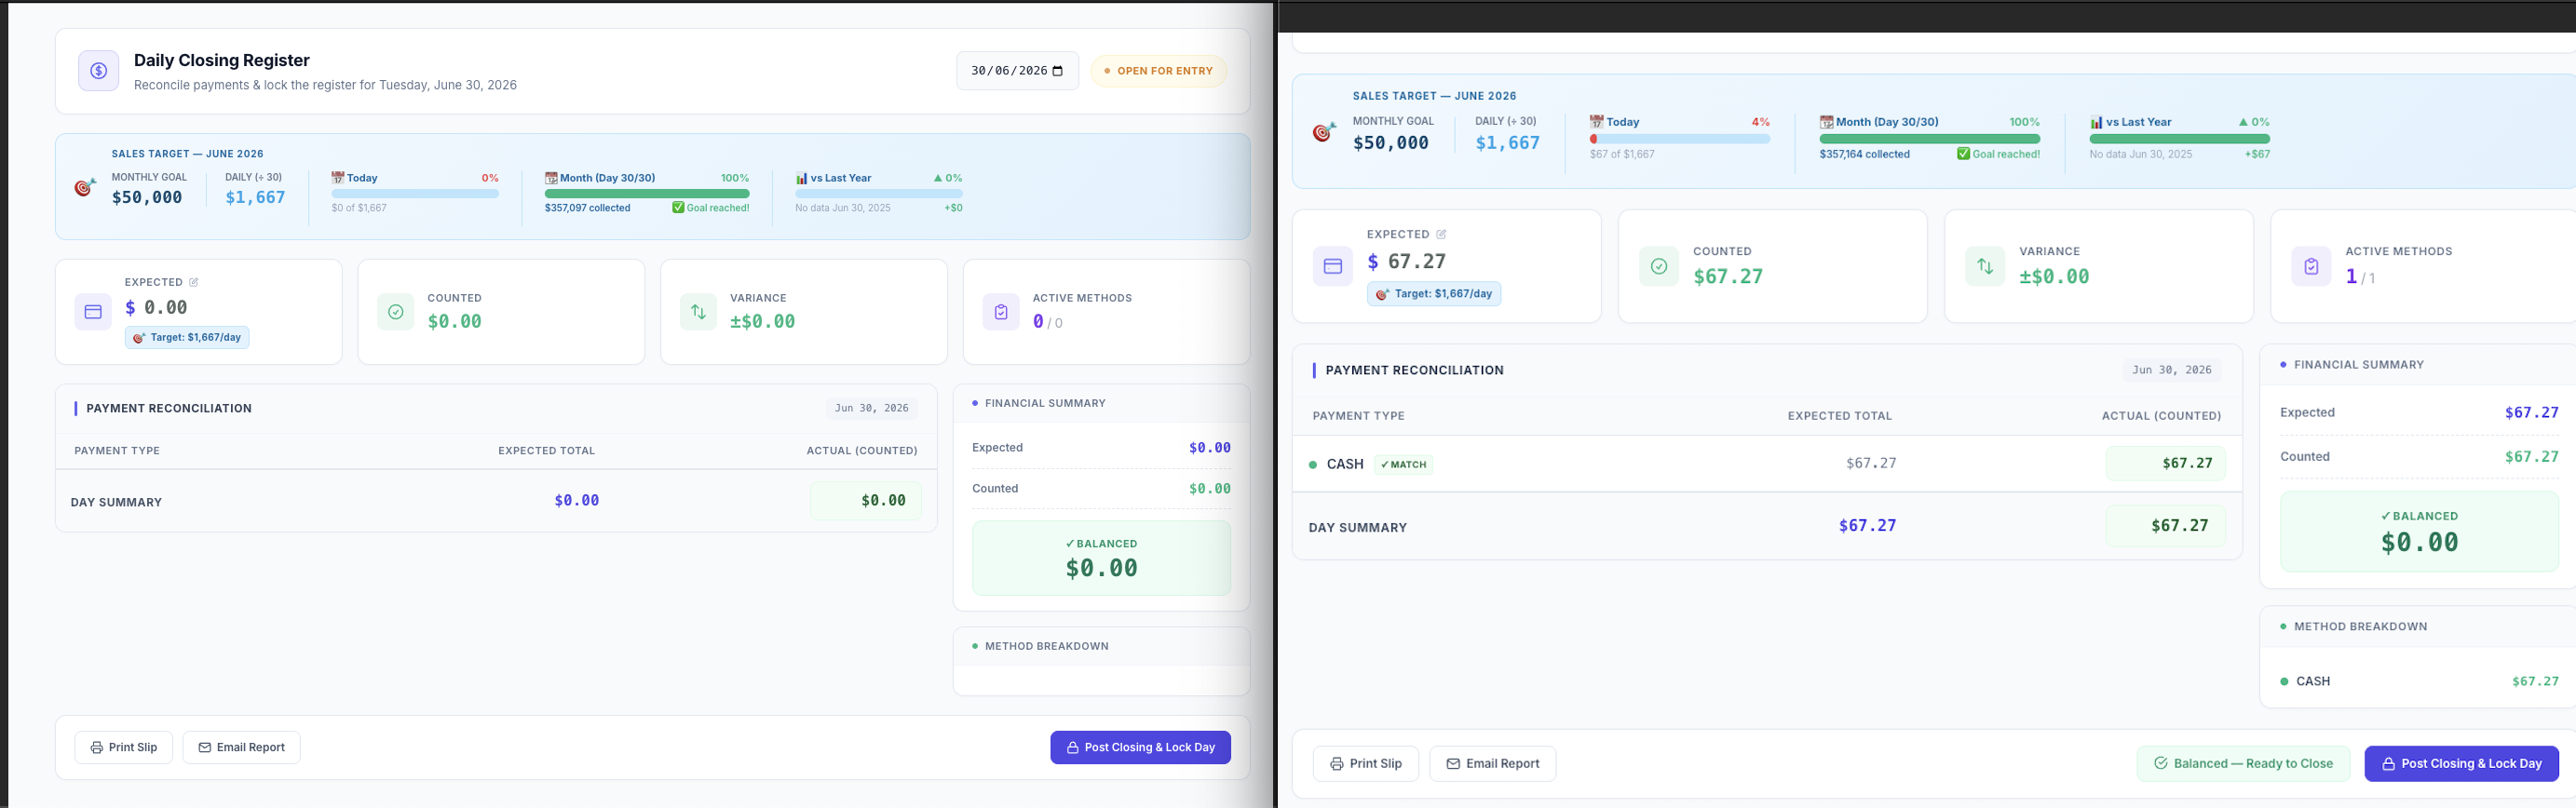Click the target icon in right window's sales target
The image size is (2576, 808).
1324,132
